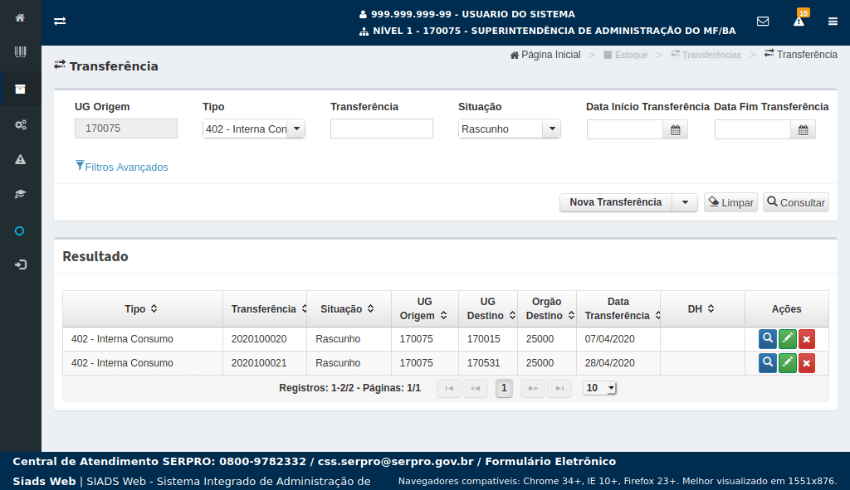Open Formulário Eletrônico footer link

[550, 462]
